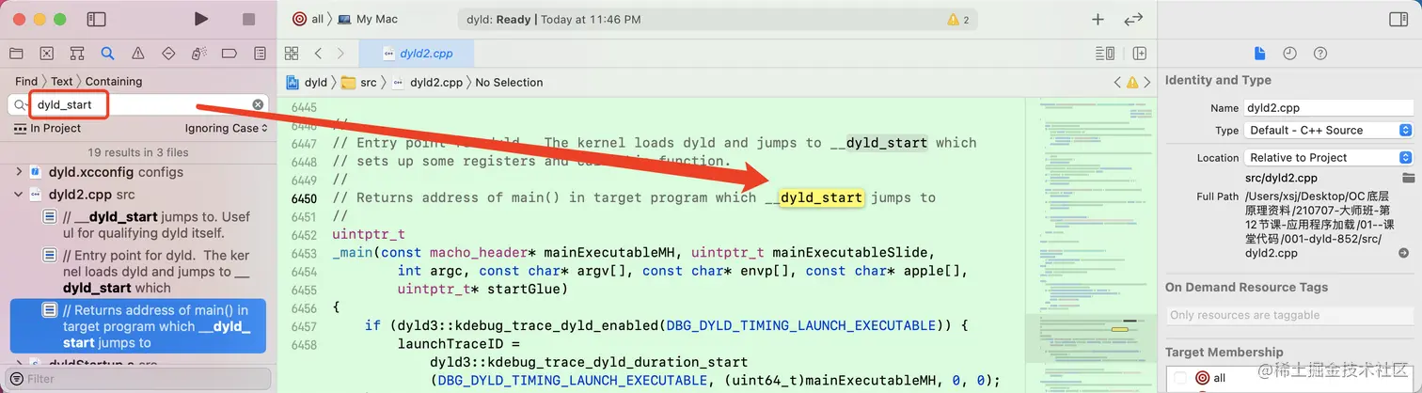Select the Find navigator
This screenshot has height=393, width=1422.
click(x=107, y=54)
